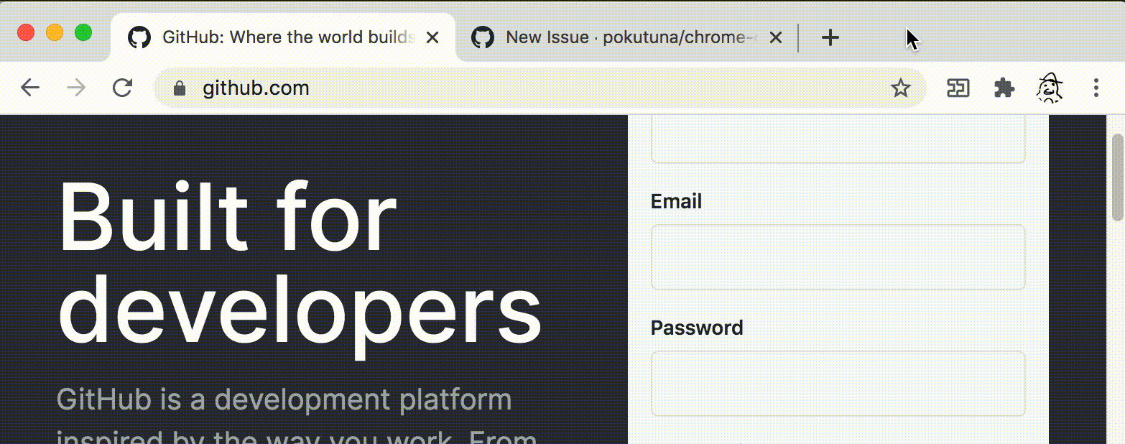This screenshot has width=1125, height=444.
Task: Focus the Email input field
Action: 838,257
